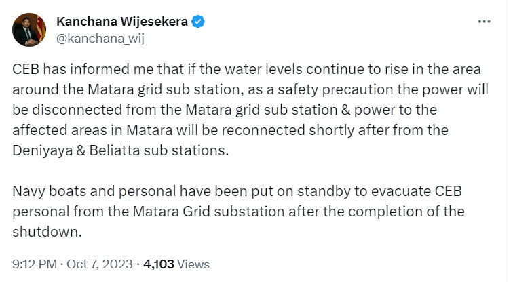Visit the @kanchana_wij handle

coord(100,39)
